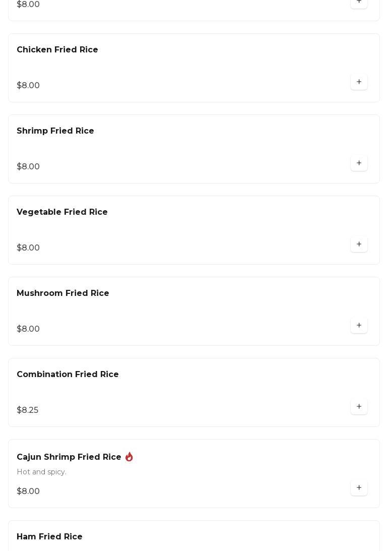Add Mushroom Fried Rice with plus icon
388x551 pixels.
359,326
